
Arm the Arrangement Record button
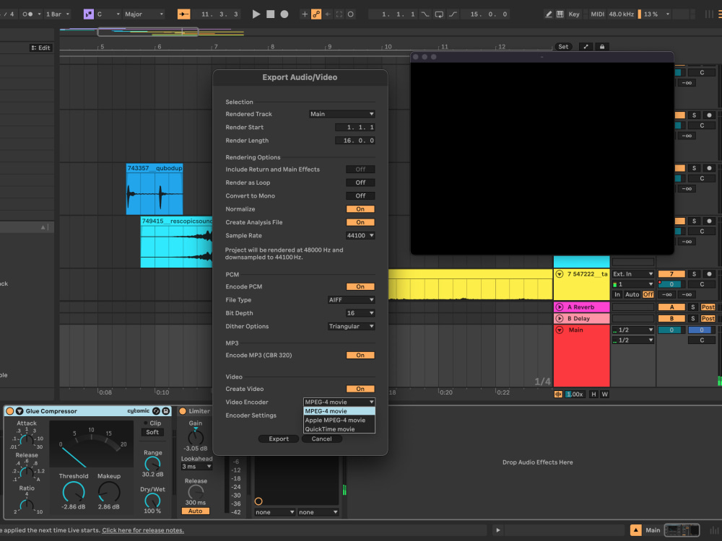[x=284, y=14]
